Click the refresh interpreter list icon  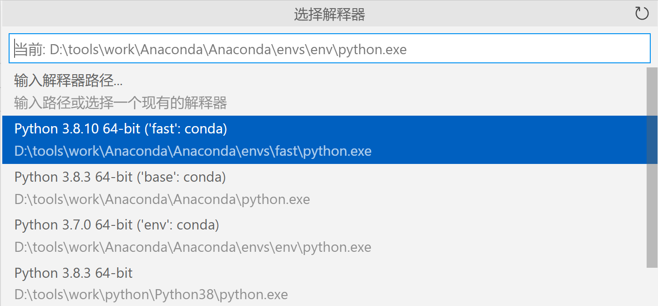642,13
